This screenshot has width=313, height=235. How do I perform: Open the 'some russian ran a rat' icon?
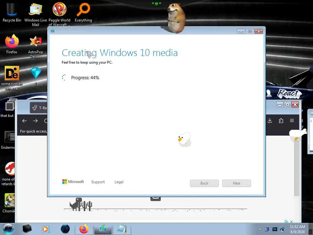click(12, 78)
